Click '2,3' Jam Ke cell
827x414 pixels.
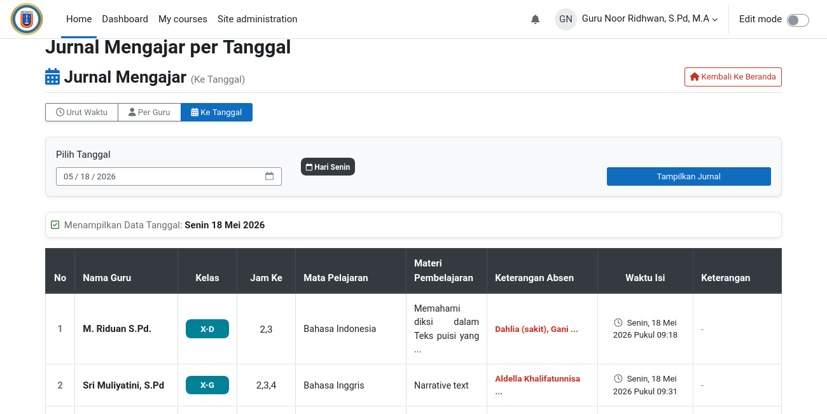(x=266, y=329)
